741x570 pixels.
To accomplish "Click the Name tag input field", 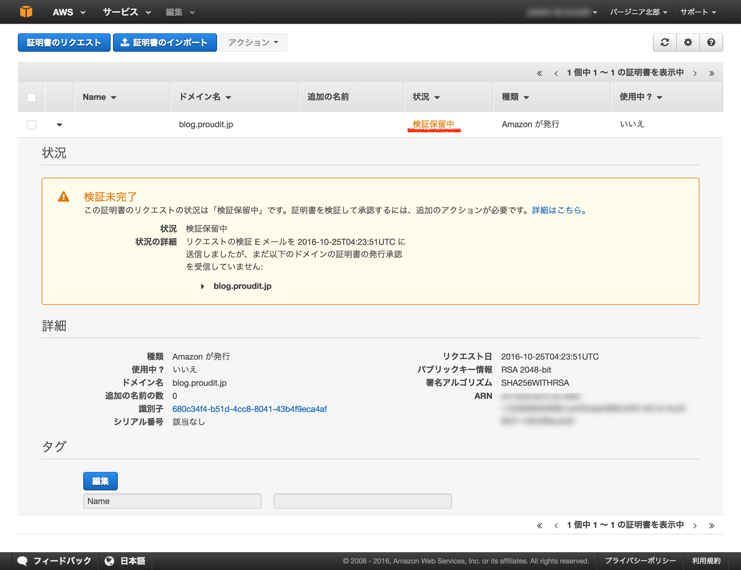I will coord(172,501).
